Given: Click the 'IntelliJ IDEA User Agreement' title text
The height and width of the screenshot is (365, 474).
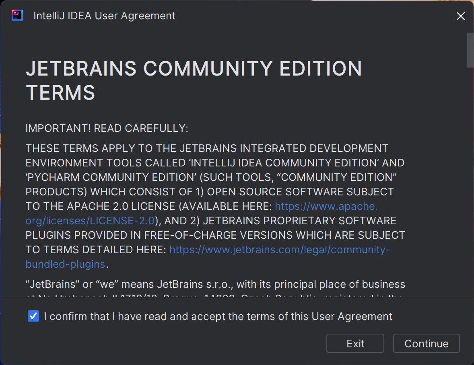Looking at the screenshot, I should pyautogui.click(x=104, y=16).
